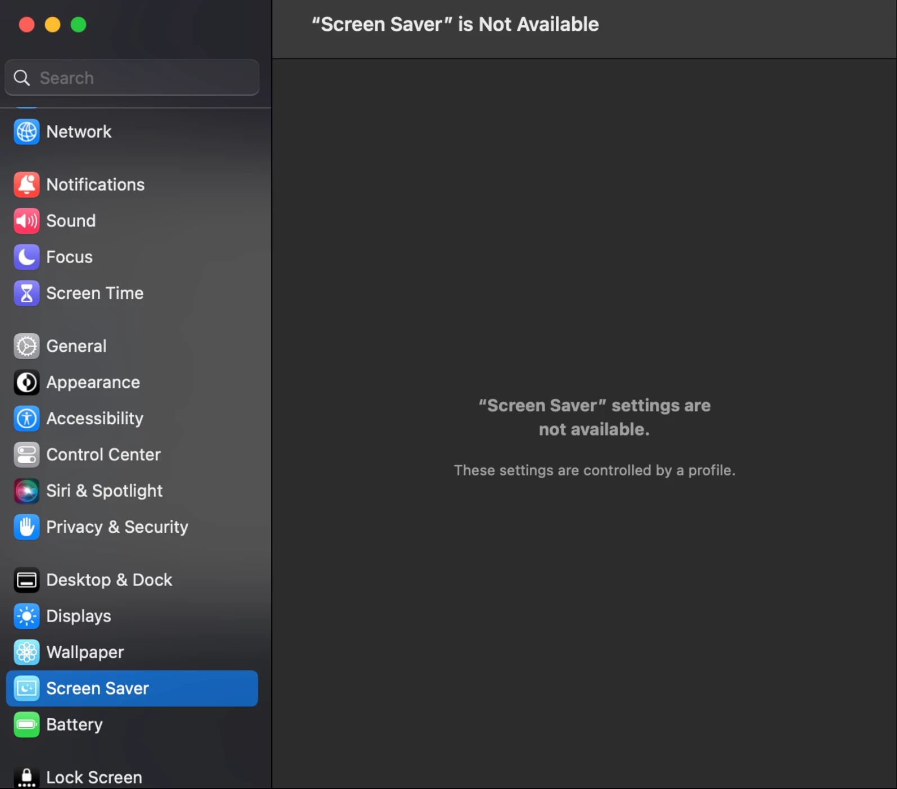Select Sound in the sidebar
The image size is (897, 789).
tap(71, 221)
